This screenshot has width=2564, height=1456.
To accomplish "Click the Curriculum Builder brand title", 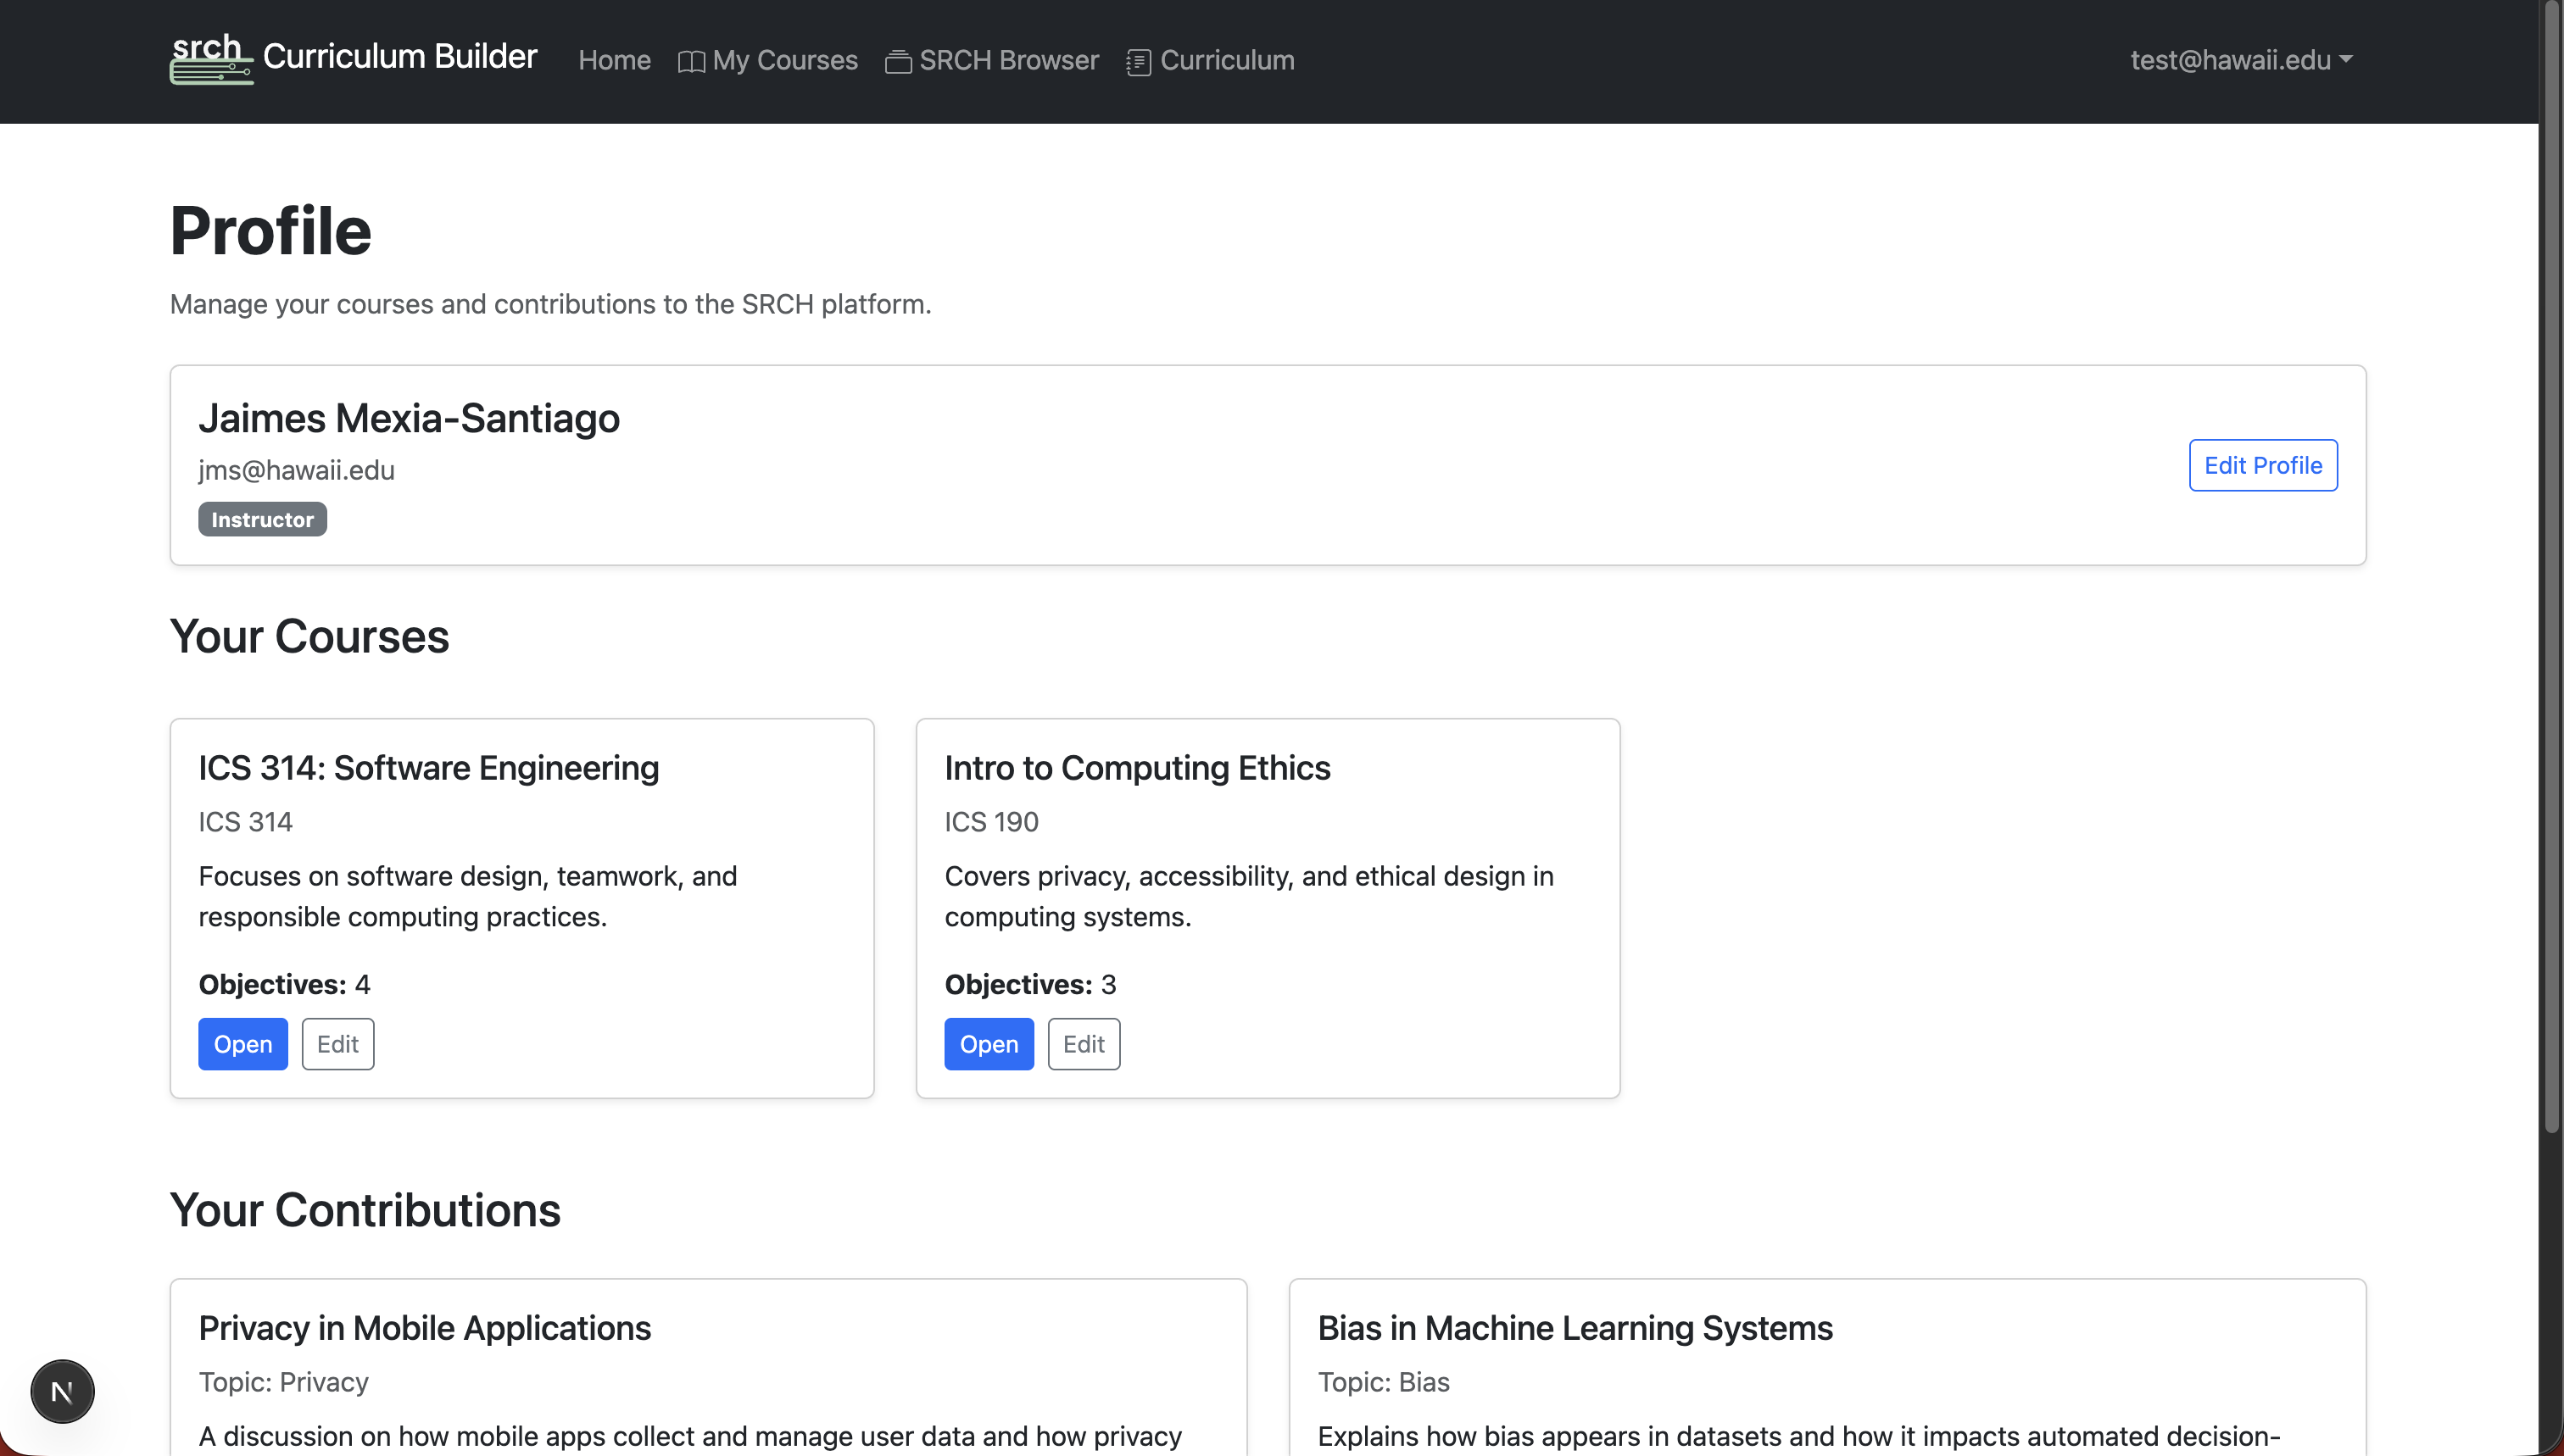I will pyautogui.click(x=399, y=56).
